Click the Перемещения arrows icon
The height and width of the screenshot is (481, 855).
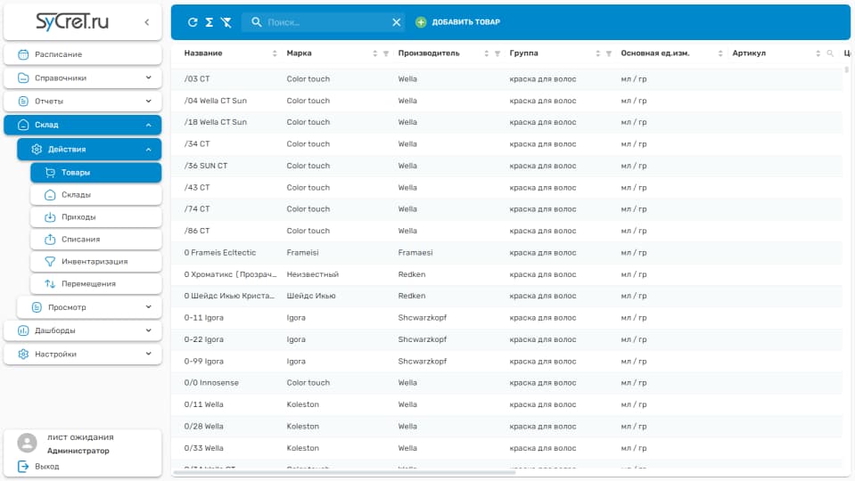pos(50,284)
